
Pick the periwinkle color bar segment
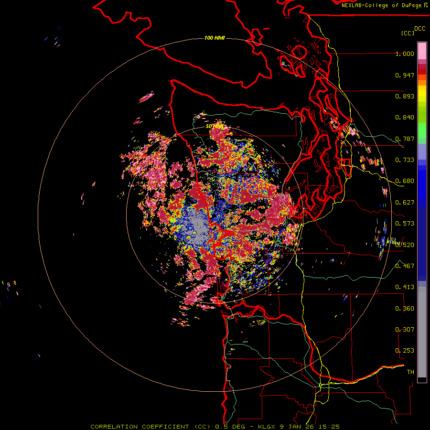click(422, 151)
